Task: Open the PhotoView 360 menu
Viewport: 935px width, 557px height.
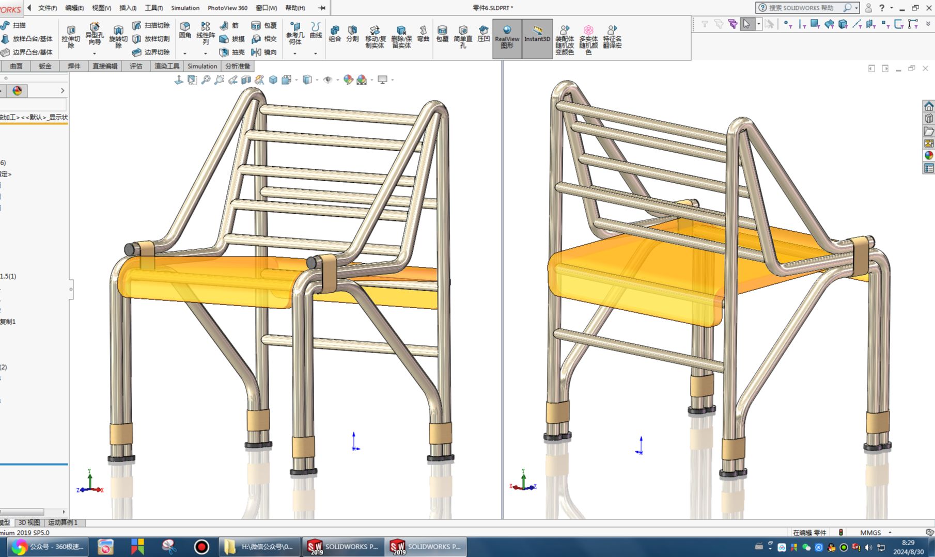Action: click(227, 8)
